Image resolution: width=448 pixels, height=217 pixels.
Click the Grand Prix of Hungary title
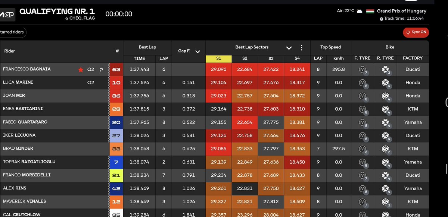(402, 11)
